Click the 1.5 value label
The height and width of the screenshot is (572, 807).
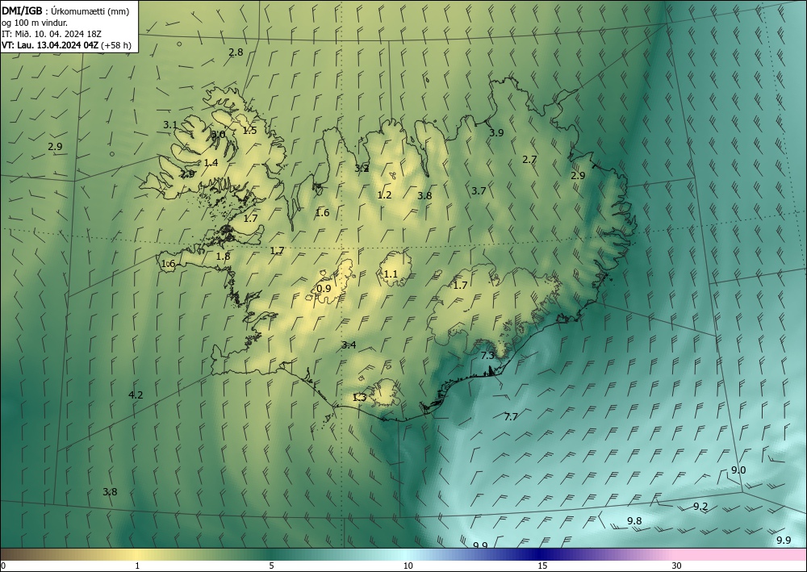click(249, 130)
